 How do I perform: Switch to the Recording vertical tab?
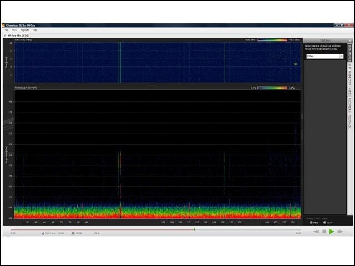[349, 105]
